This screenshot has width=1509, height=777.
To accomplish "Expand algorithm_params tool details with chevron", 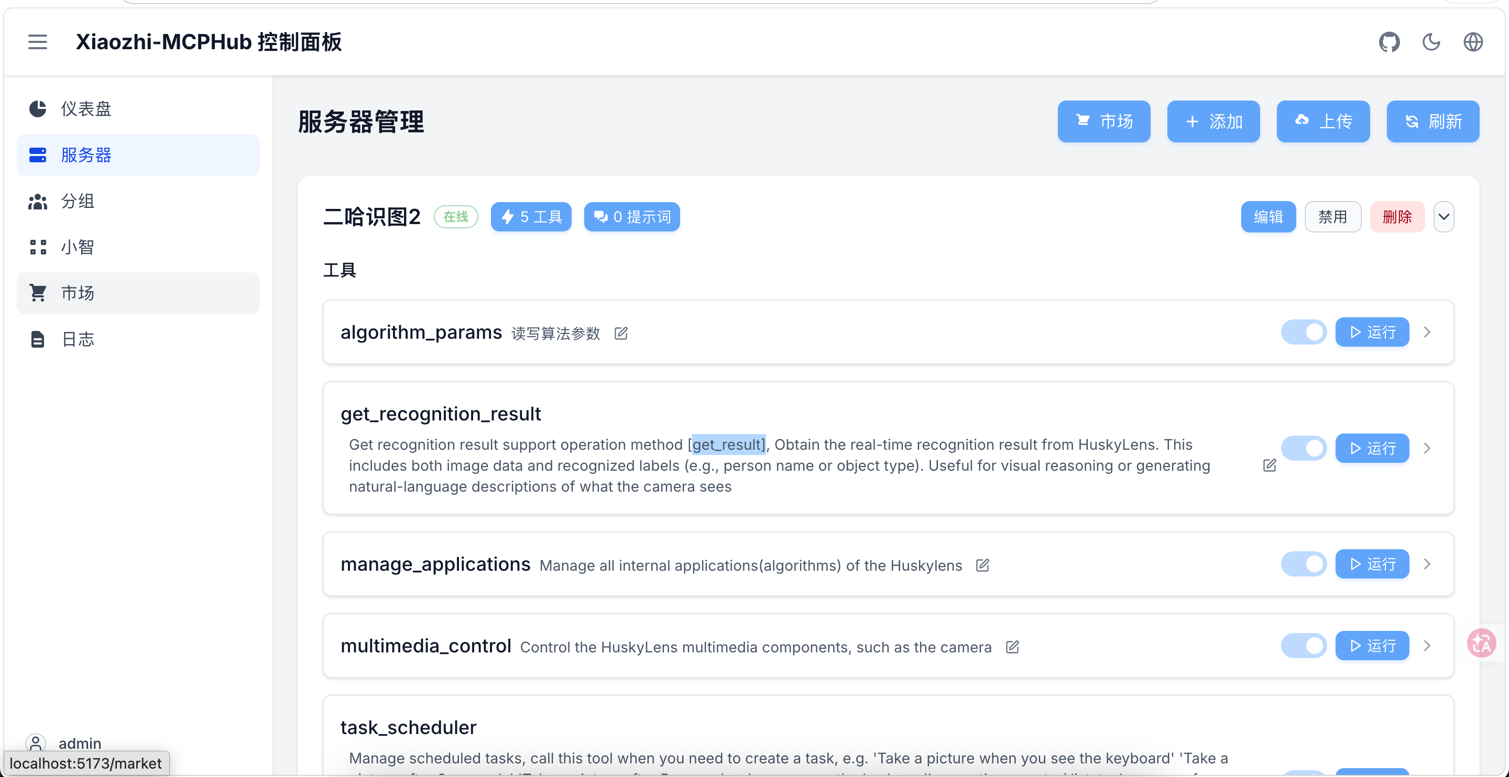I will (x=1428, y=331).
